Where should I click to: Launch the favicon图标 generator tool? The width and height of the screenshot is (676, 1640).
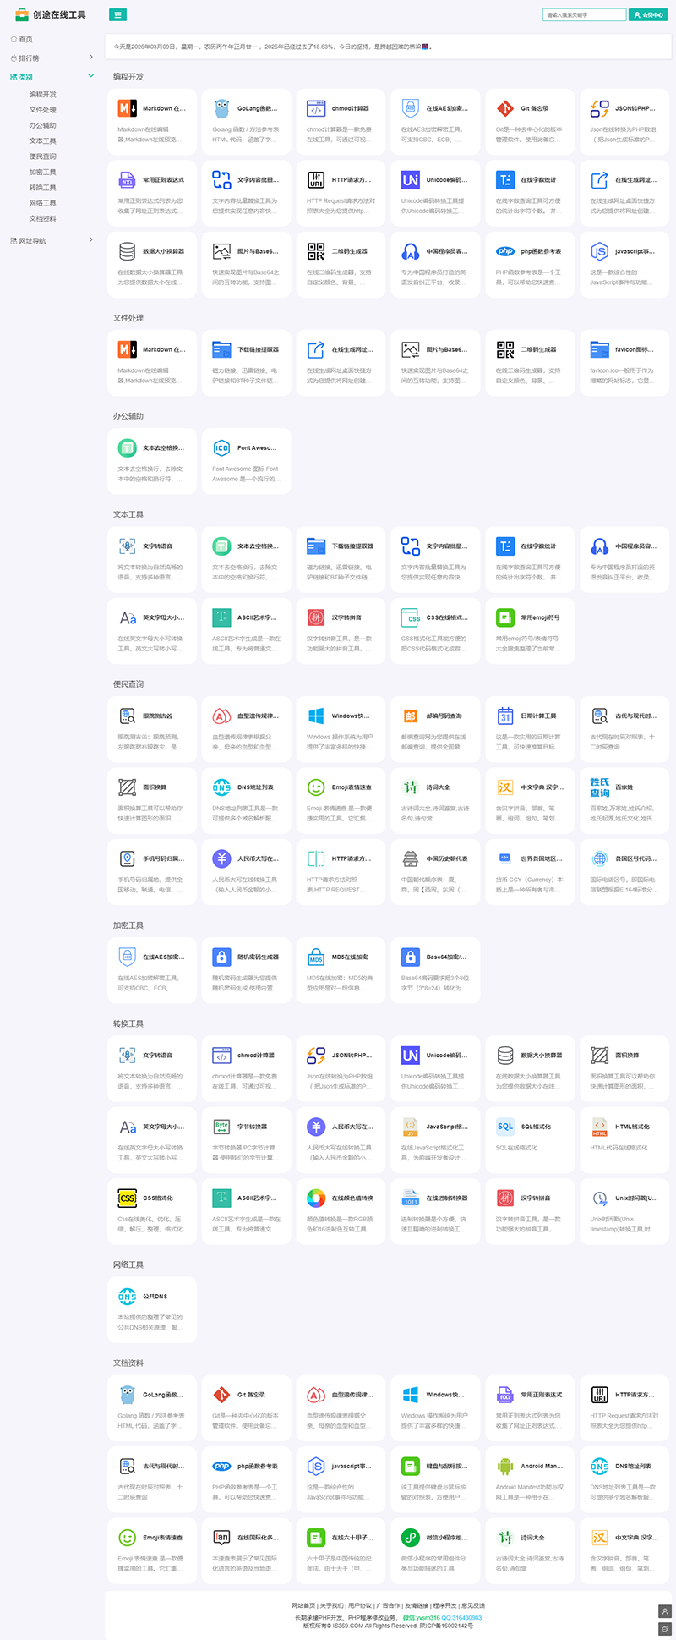pos(600,349)
